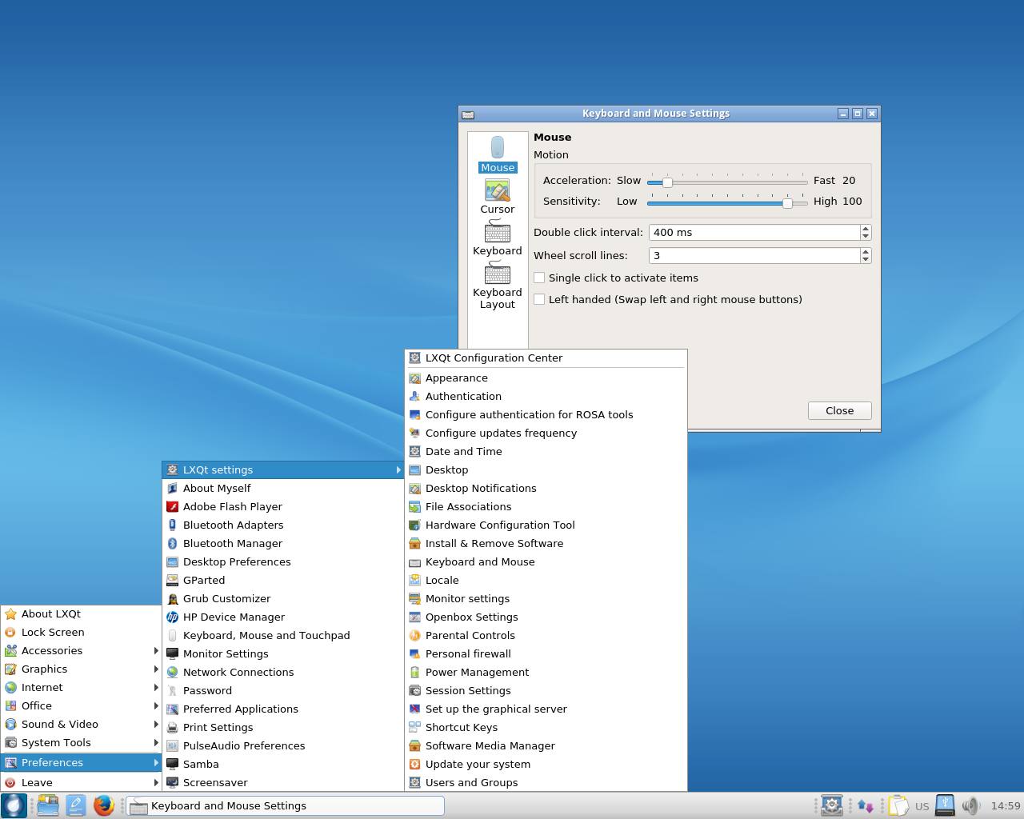The height and width of the screenshot is (819, 1024).
Task: Expand the System Tools submenu
Action: point(81,742)
